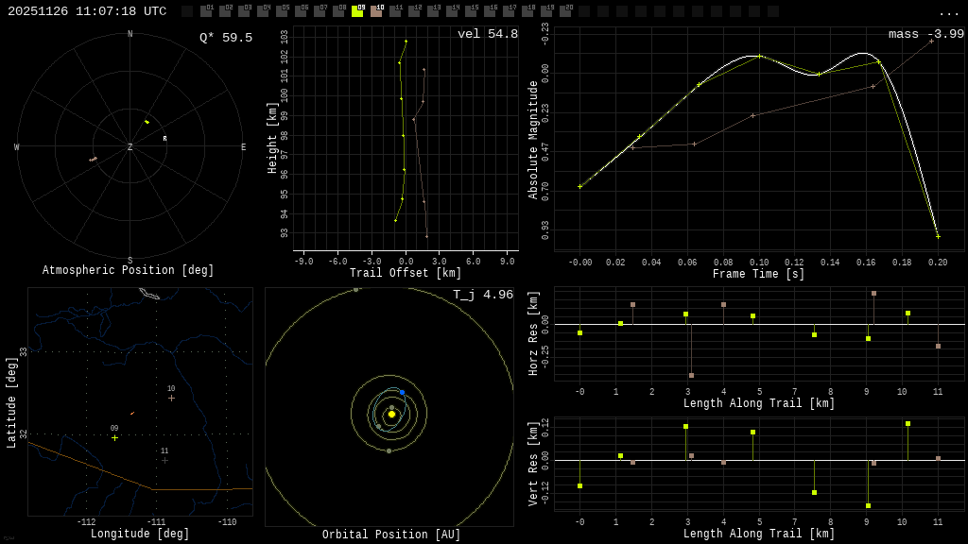Select camera 01 square in top bar
968x544 pixels.
point(206,11)
